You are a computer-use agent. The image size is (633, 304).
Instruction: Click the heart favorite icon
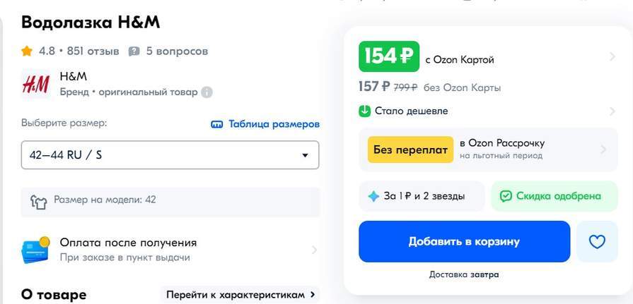pyautogui.click(x=597, y=242)
